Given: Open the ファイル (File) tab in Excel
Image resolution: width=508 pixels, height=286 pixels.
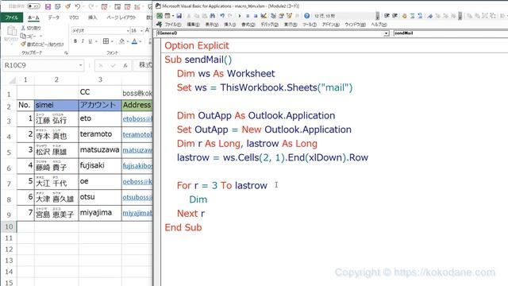Looking at the screenshot, I should (x=12, y=17).
